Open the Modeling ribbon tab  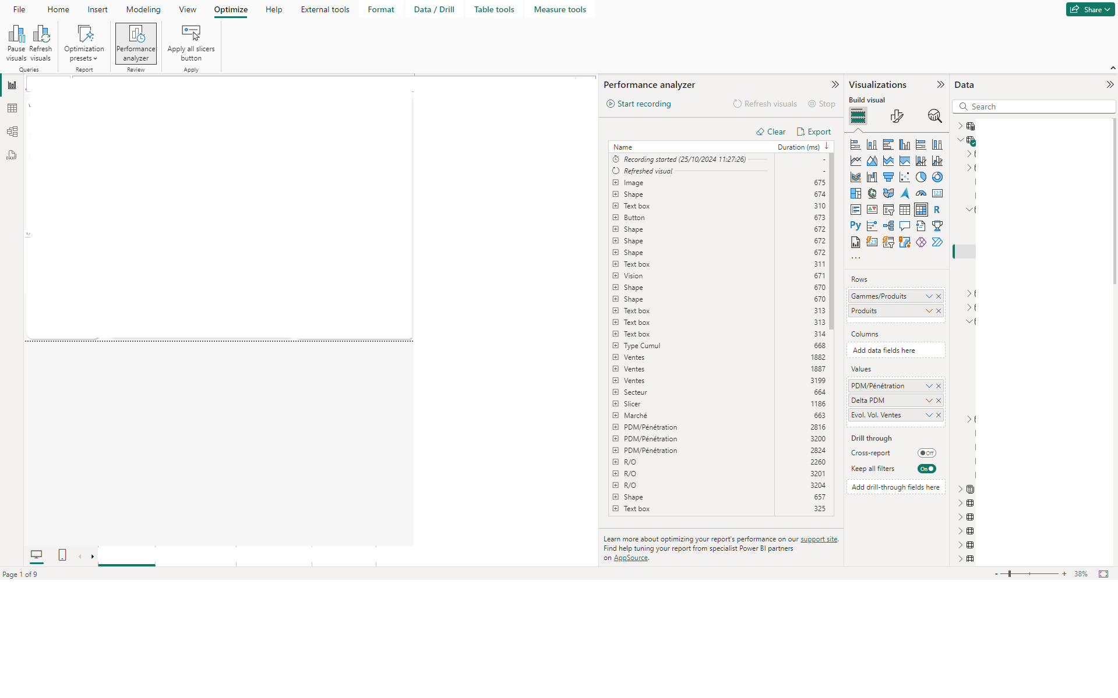(143, 9)
